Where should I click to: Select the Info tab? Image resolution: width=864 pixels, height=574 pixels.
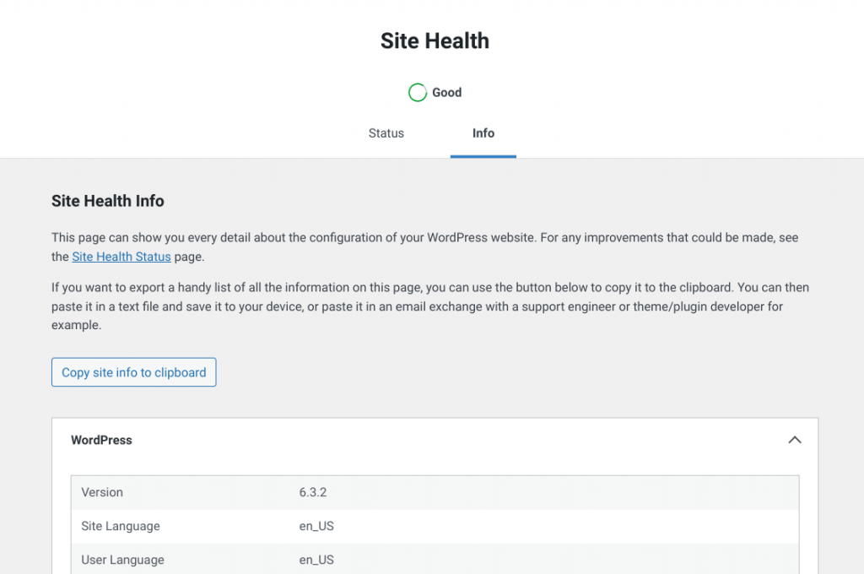(483, 133)
